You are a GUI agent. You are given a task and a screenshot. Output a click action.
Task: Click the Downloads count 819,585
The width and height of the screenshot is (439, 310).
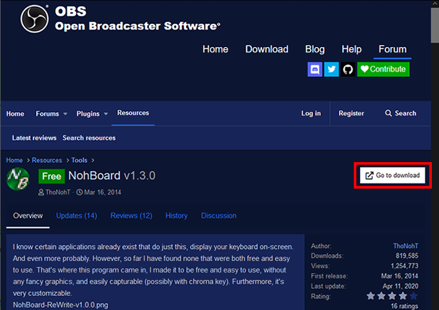tap(407, 256)
